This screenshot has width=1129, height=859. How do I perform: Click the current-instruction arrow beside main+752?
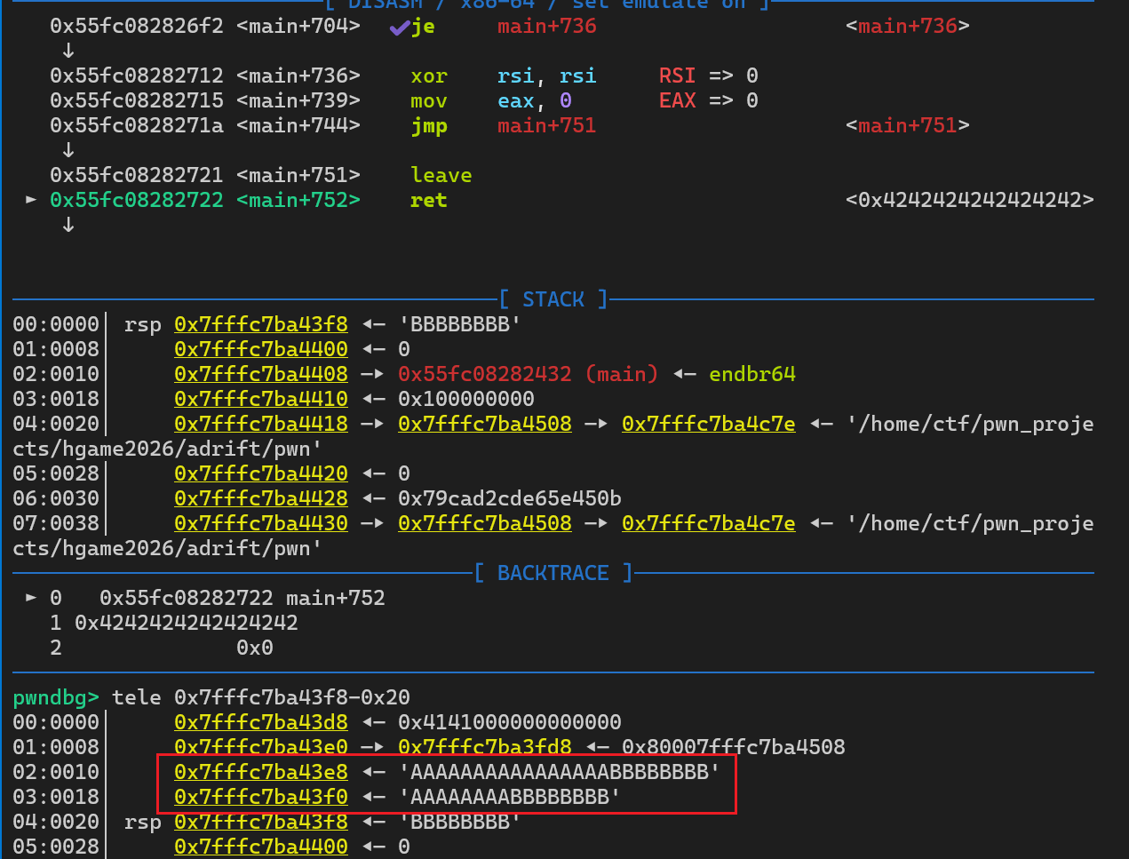31,200
